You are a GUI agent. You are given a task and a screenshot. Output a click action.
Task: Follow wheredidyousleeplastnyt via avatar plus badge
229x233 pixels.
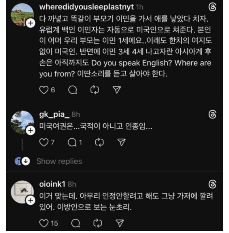[x=30, y=23]
